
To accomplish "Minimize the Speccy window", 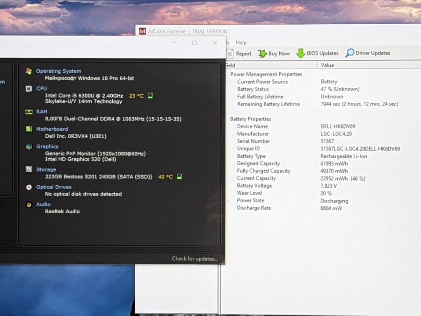I will [174, 43].
